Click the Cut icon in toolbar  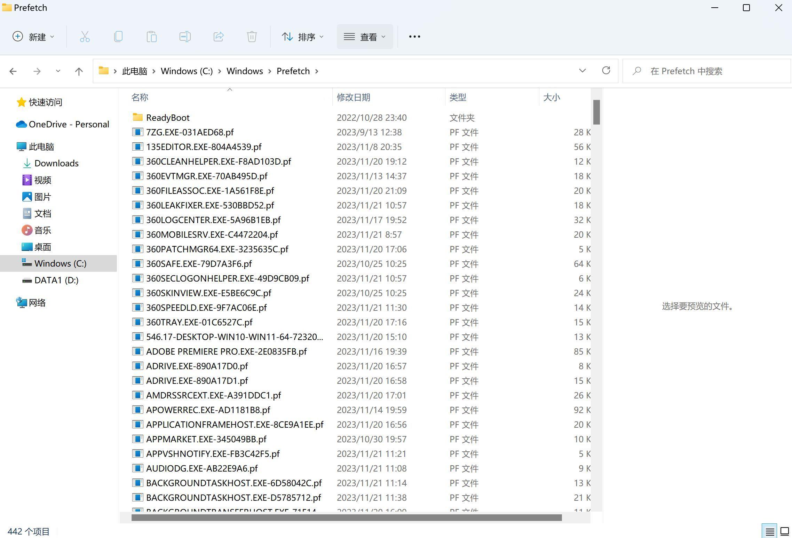pyautogui.click(x=84, y=37)
